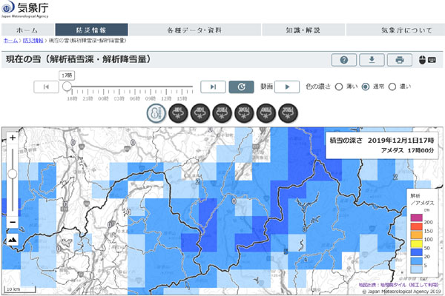Click the time slider handle at 17時
445x296 pixels.
point(67,86)
